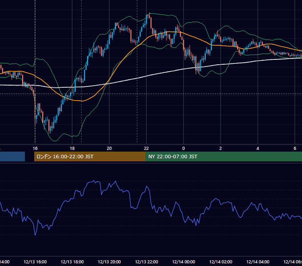Click the 20 hour label on price chart axis
Screen dimensions: 302x266
pos(109,149)
